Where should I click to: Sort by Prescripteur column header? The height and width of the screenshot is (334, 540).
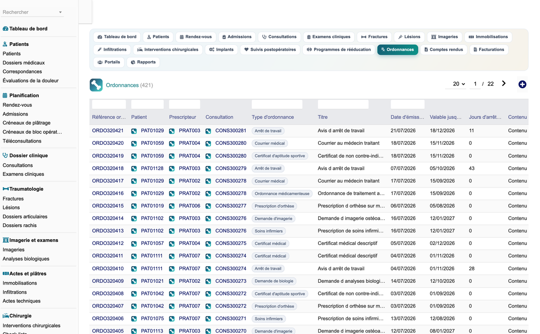coord(183,117)
